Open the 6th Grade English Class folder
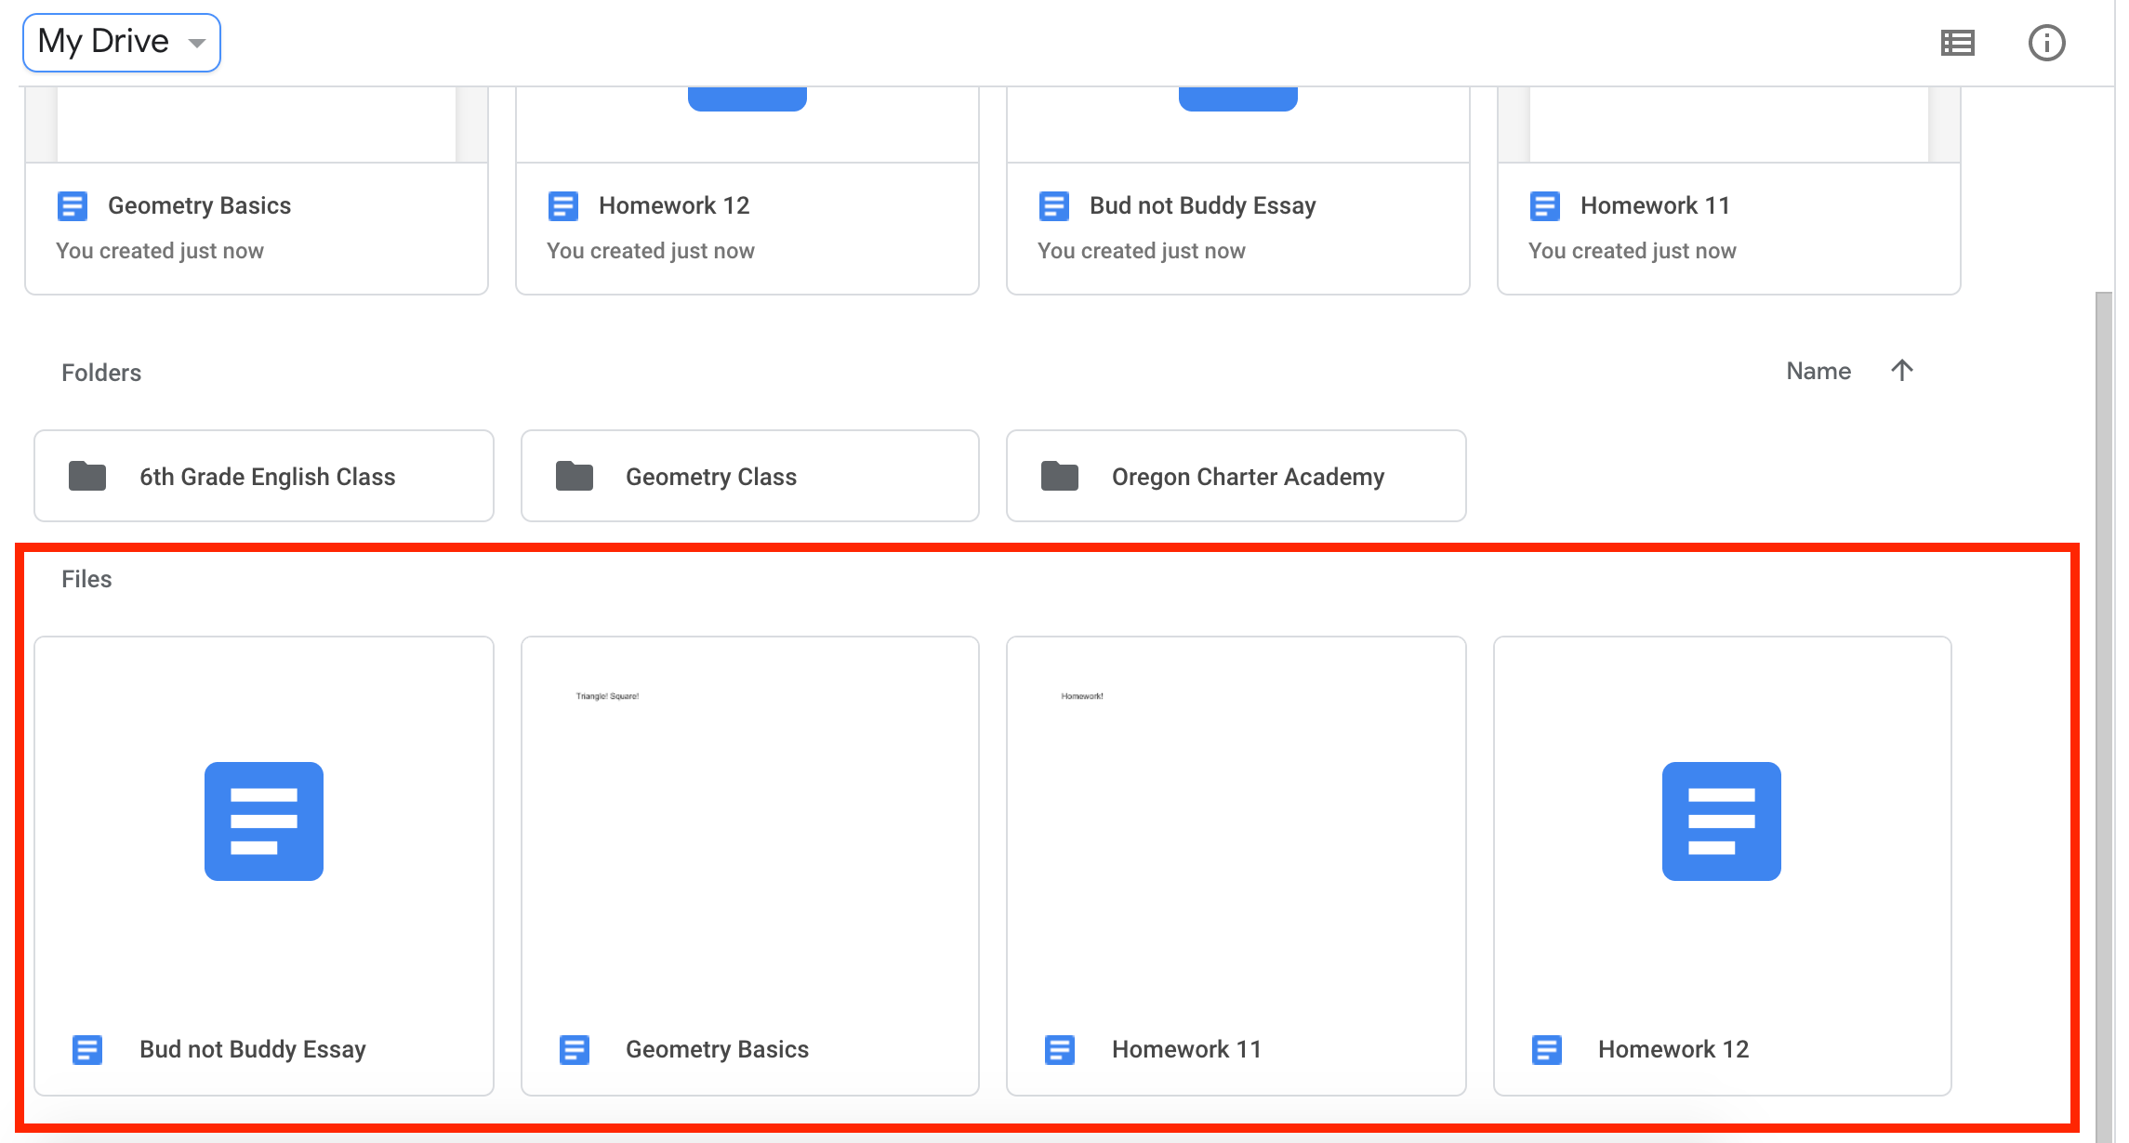The image size is (2129, 1143). [x=264, y=476]
